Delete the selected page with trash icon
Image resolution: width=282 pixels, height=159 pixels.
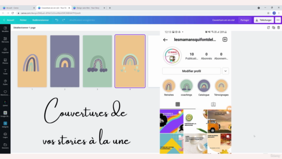278,27
